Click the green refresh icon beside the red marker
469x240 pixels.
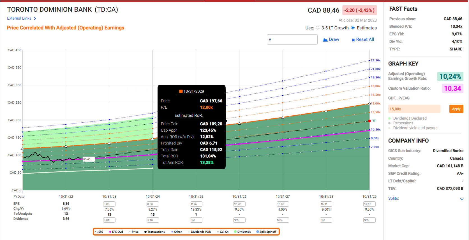click(374, 120)
